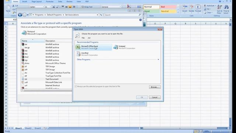
Task: Click the OK button in Open With dialog
Action: [x=142, y=97]
